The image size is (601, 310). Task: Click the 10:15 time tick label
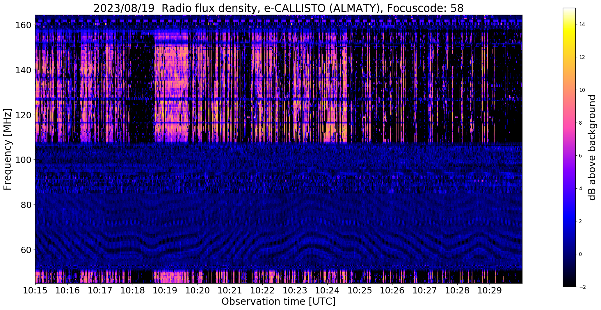[35, 291]
